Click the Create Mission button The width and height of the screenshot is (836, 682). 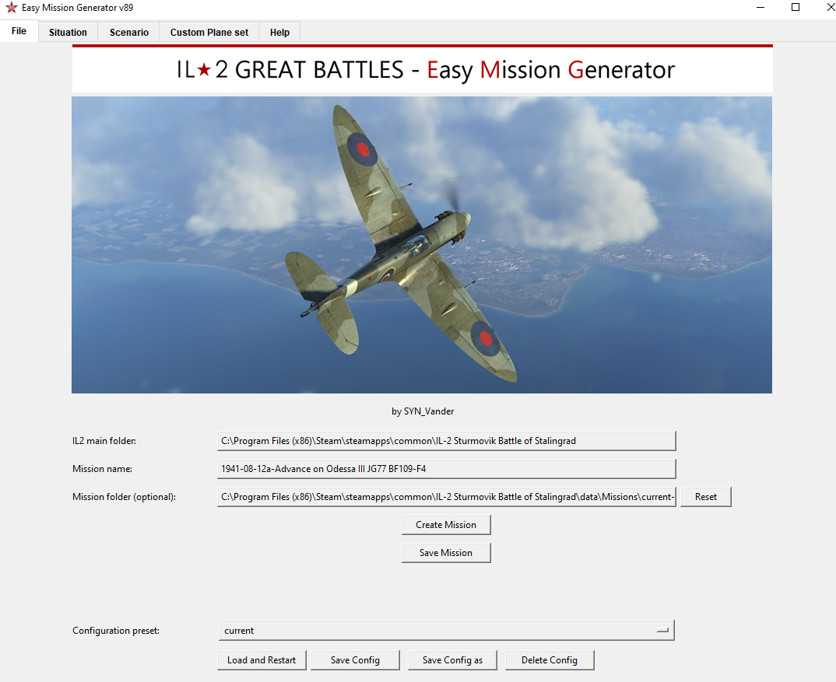(x=446, y=525)
